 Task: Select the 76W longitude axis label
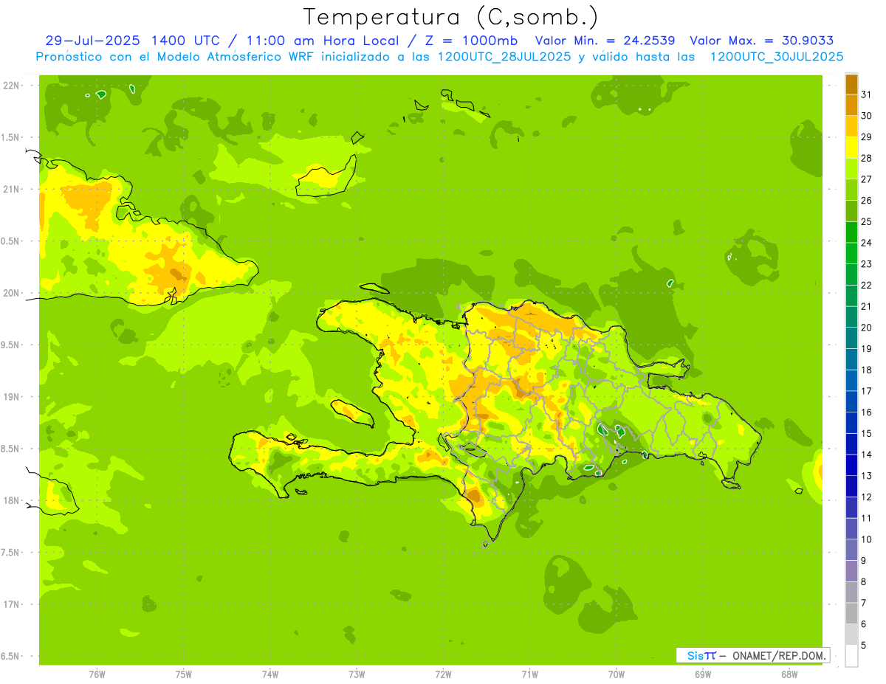click(97, 675)
